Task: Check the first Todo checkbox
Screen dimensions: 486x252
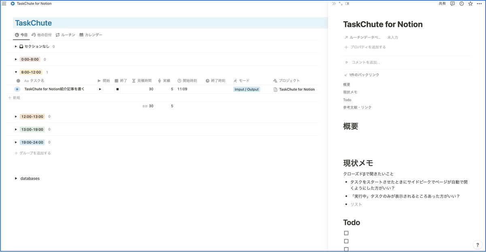Action: pyautogui.click(x=346, y=233)
